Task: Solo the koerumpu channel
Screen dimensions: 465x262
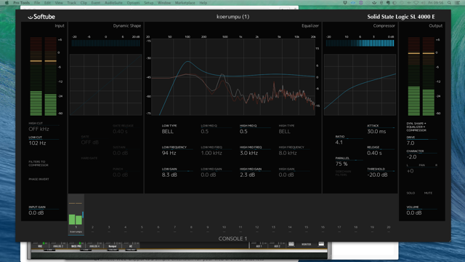Action: tap(411, 193)
